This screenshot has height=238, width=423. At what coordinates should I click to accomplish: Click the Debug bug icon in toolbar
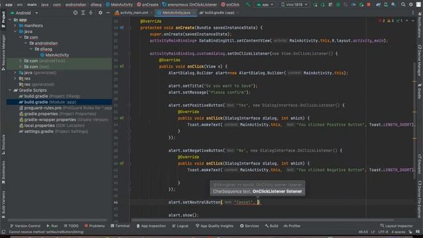click(338, 5)
